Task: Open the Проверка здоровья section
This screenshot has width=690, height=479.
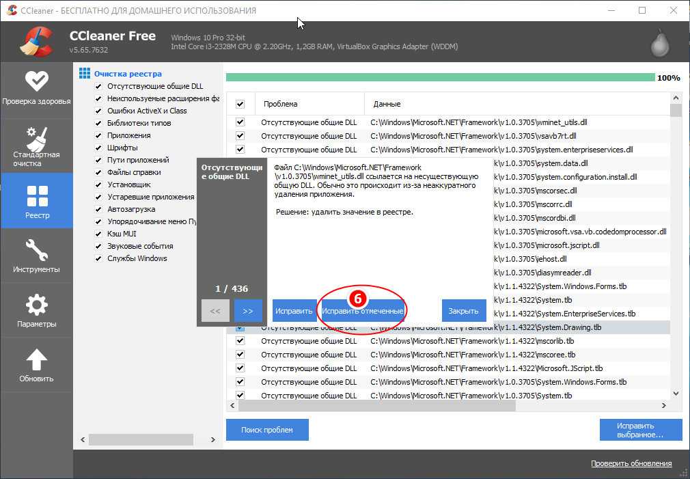Action: pos(36,90)
